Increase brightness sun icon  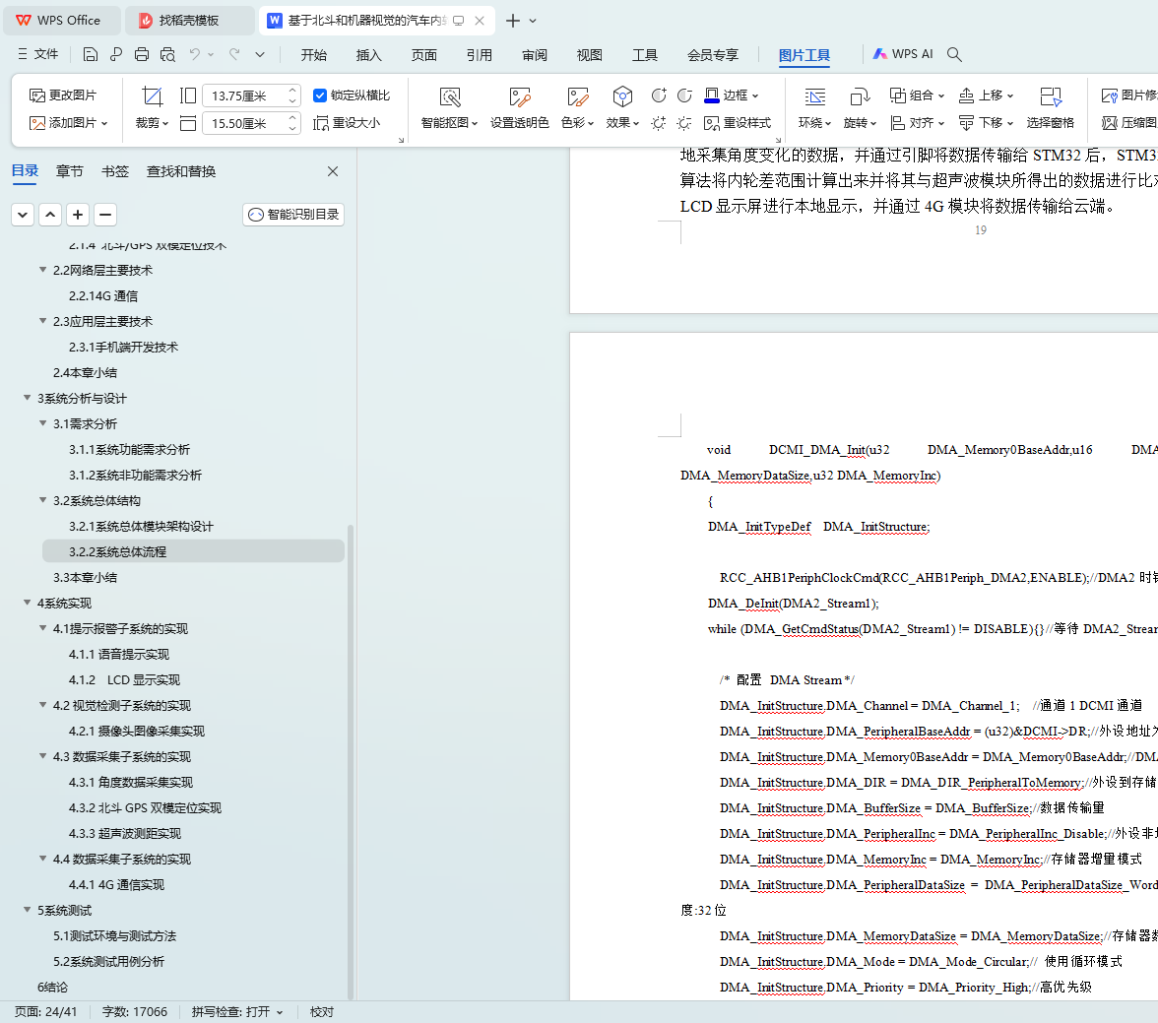pyautogui.click(x=658, y=123)
